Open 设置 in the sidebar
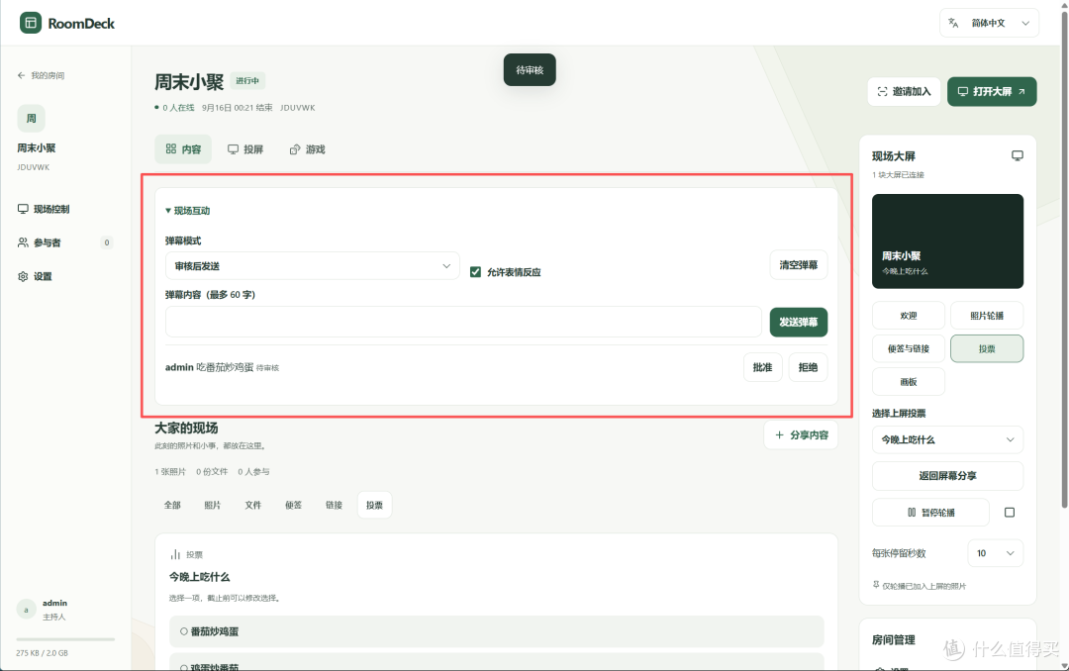 click(x=35, y=277)
